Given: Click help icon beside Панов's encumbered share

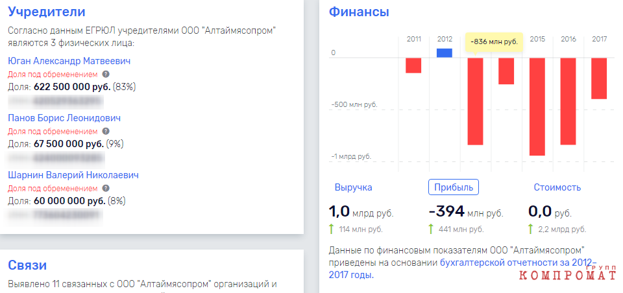Looking at the screenshot, I should [106, 132].
